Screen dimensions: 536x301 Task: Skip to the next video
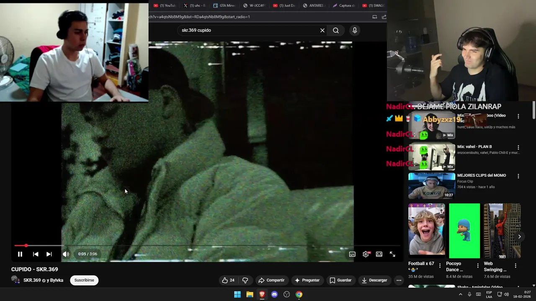tap(49, 254)
